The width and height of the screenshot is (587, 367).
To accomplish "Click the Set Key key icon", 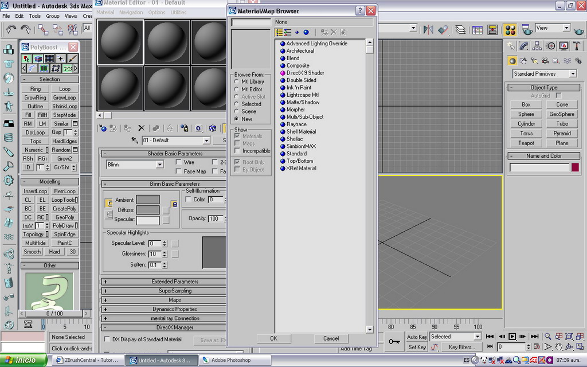I will 394,342.
